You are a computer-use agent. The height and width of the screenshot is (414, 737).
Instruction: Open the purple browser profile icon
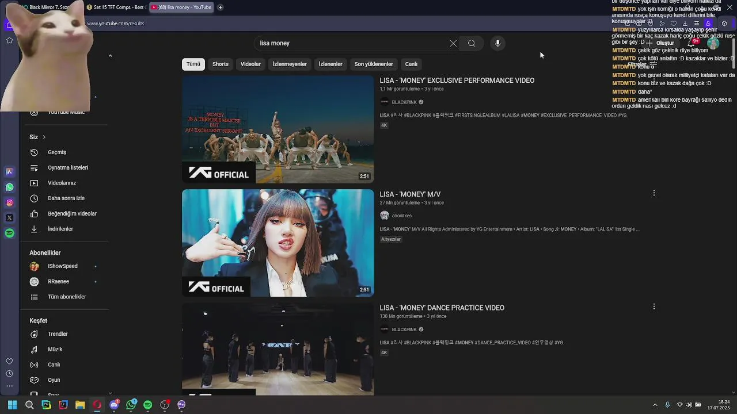point(708,24)
